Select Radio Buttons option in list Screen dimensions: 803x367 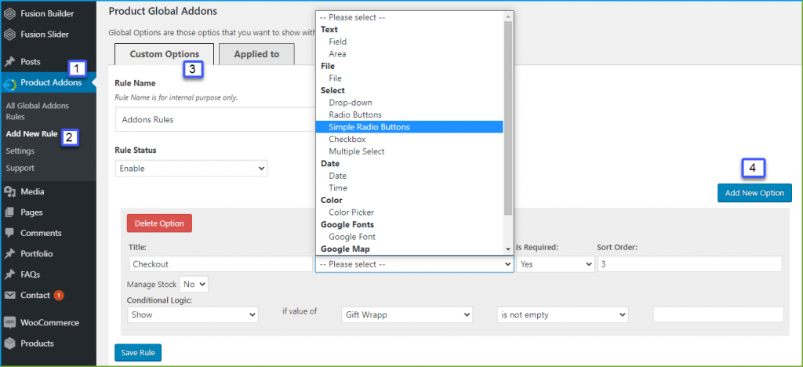pyautogui.click(x=409, y=114)
